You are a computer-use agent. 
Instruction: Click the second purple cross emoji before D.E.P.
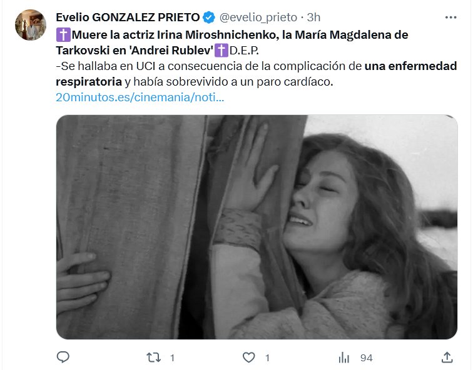click(x=221, y=51)
